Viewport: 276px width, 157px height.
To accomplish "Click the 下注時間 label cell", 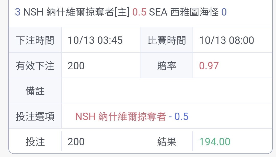I will [35, 40].
